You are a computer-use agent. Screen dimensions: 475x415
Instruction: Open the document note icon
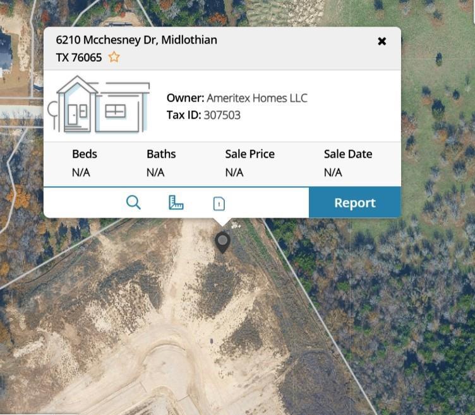click(219, 203)
